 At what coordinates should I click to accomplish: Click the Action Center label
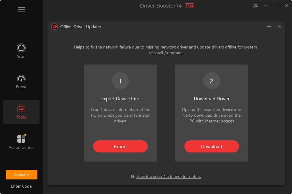coord(21,147)
